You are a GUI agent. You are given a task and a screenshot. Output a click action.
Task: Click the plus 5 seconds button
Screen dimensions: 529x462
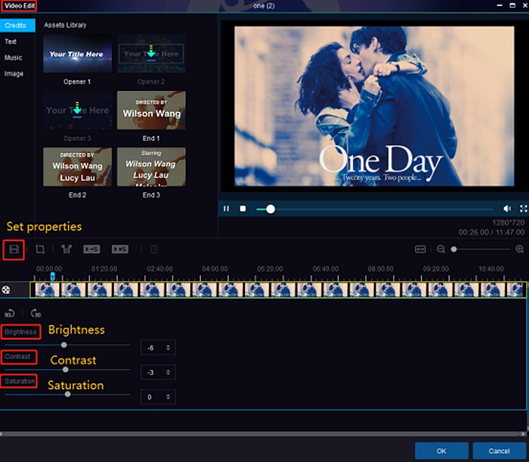pos(119,249)
